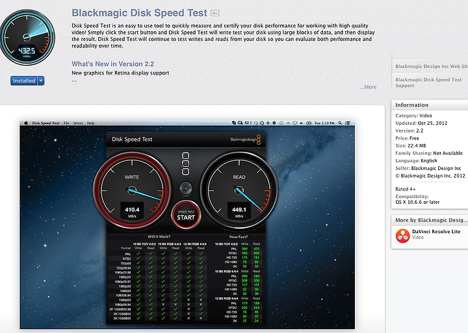Click the Price: Free row

pyautogui.click(x=407, y=138)
